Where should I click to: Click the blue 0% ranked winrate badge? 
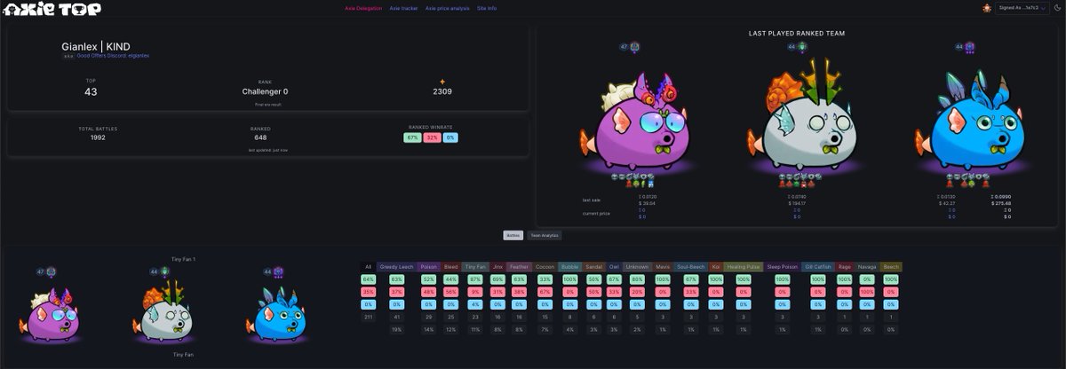click(x=450, y=137)
